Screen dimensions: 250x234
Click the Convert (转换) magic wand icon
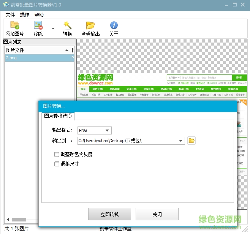68,26
